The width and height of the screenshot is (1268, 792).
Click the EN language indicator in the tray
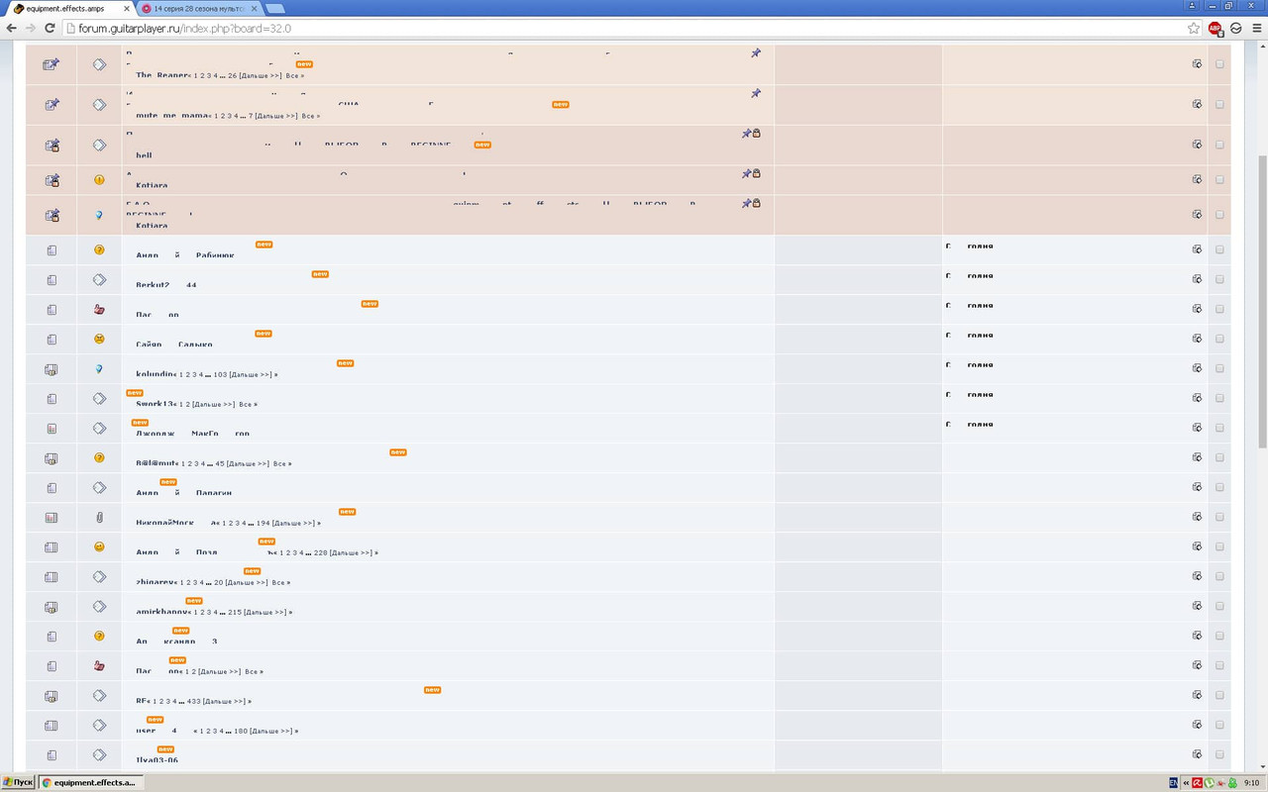1174,782
